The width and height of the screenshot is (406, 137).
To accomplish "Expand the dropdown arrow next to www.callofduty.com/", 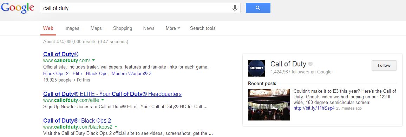I will click(x=93, y=60).
